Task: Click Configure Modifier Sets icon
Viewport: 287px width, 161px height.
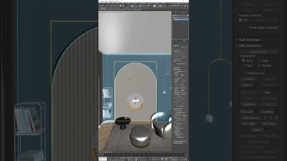Action: pyautogui.click(x=184, y=41)
